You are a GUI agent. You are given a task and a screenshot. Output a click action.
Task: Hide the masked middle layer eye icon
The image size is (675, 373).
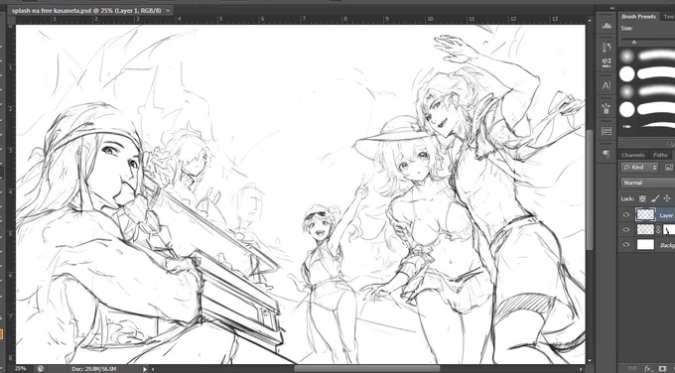[626, 230]
